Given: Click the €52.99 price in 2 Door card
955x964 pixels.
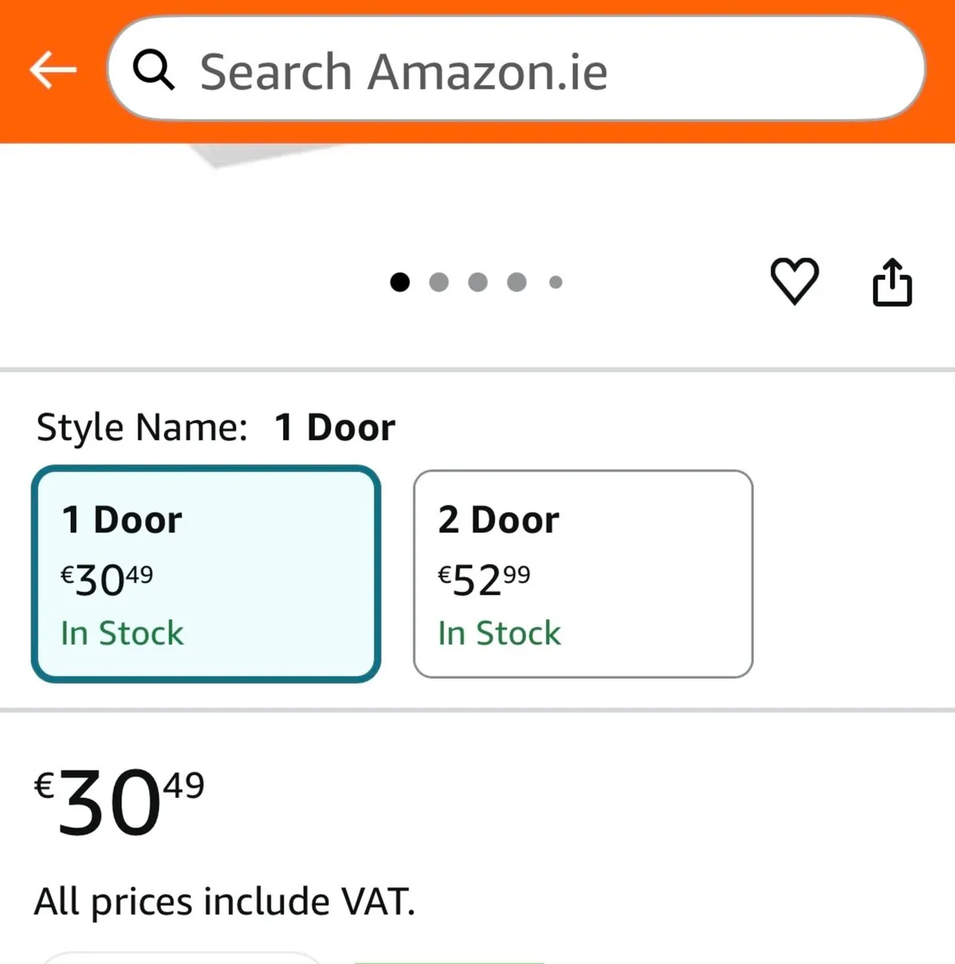Looking at the screenshot, I should pos(484,579).
